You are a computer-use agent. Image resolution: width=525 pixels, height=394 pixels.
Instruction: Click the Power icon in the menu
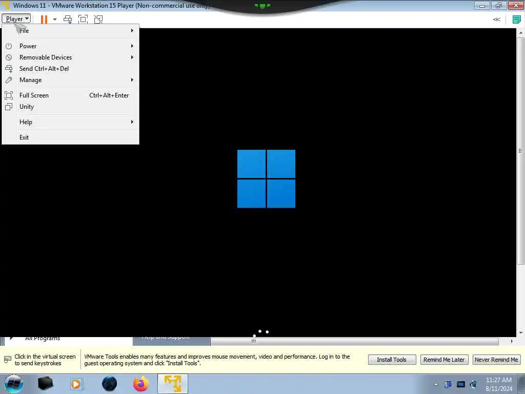pyautogui.click(x=9, y=46)
